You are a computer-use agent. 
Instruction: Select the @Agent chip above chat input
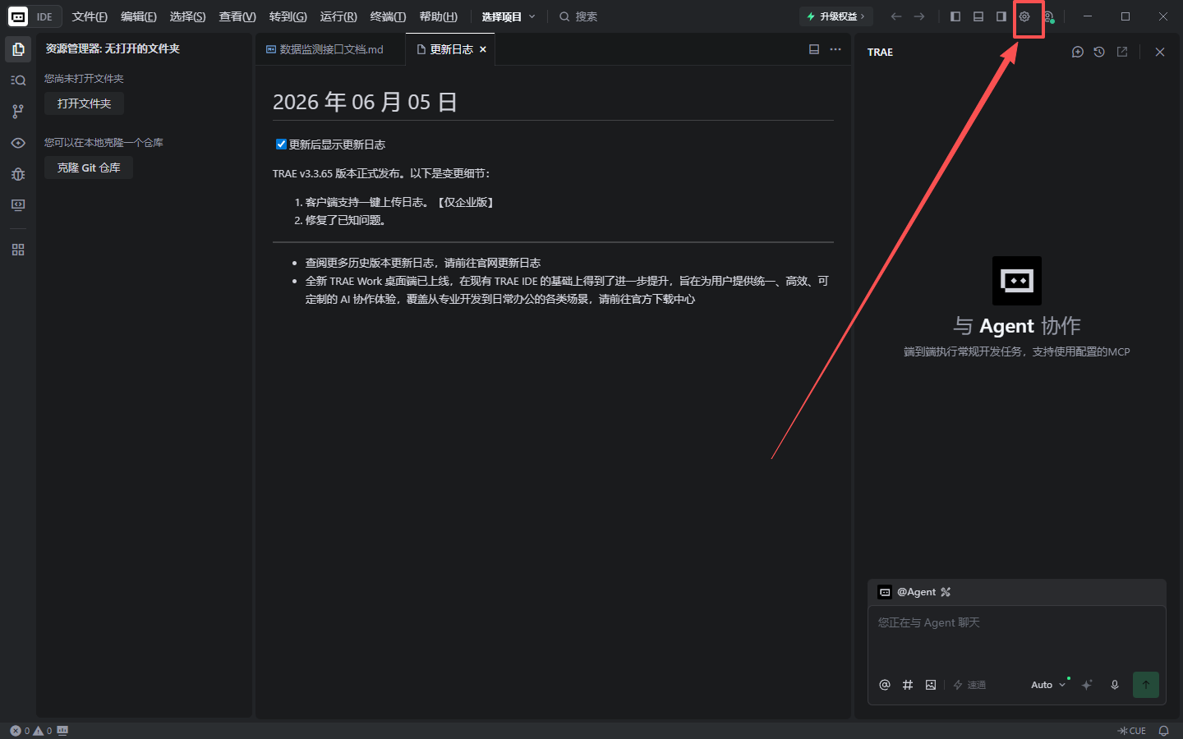907,592
